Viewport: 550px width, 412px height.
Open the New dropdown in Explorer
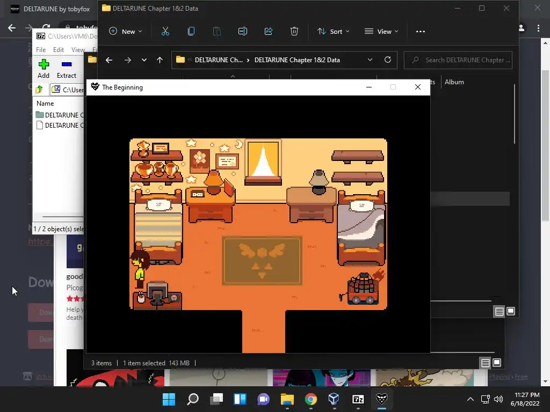[x=126, y=32]
